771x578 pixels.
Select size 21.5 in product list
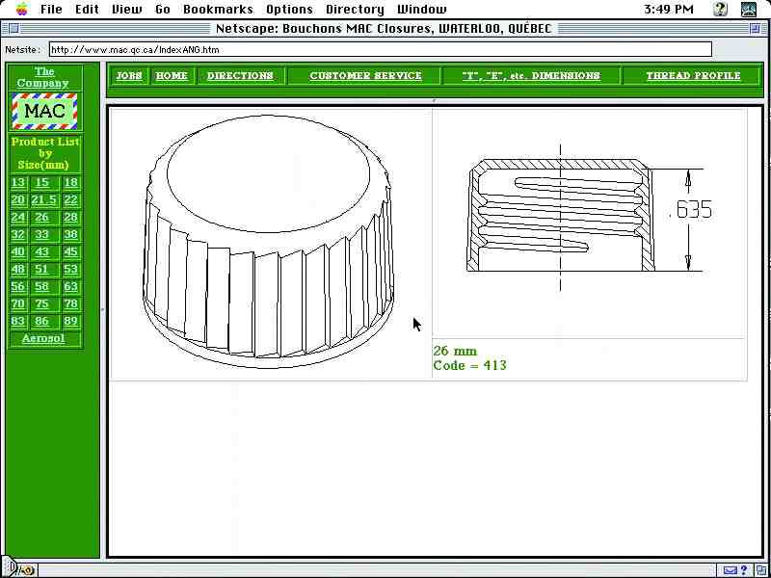43,200
